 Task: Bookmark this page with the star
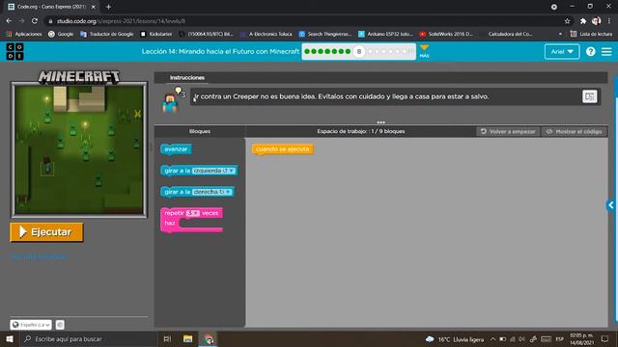point(567,21)
